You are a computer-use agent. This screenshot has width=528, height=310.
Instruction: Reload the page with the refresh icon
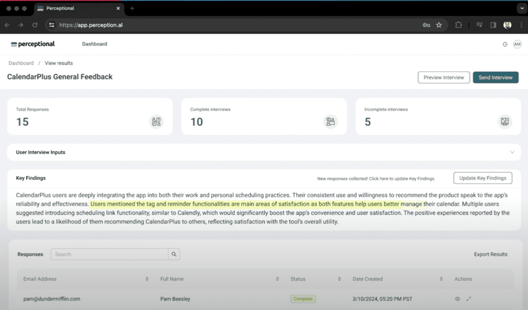(x=35, y=25)
